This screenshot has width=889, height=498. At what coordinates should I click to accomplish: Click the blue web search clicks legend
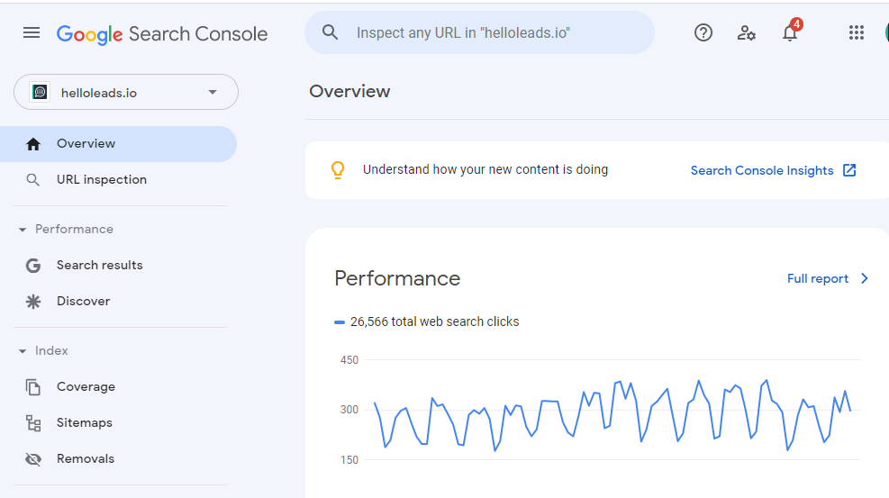pos(426,321)
